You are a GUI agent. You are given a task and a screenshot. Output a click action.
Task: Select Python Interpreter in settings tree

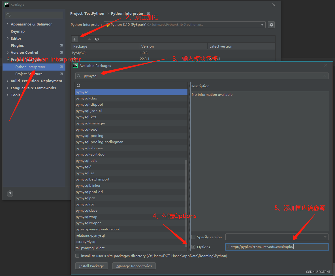(x=34, y=67)
